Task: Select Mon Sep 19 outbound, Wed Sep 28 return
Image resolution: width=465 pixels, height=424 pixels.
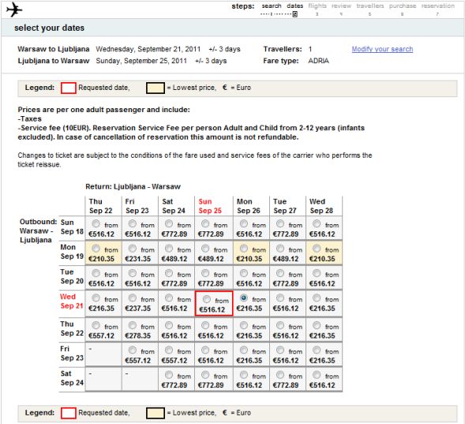Action: 317,248
